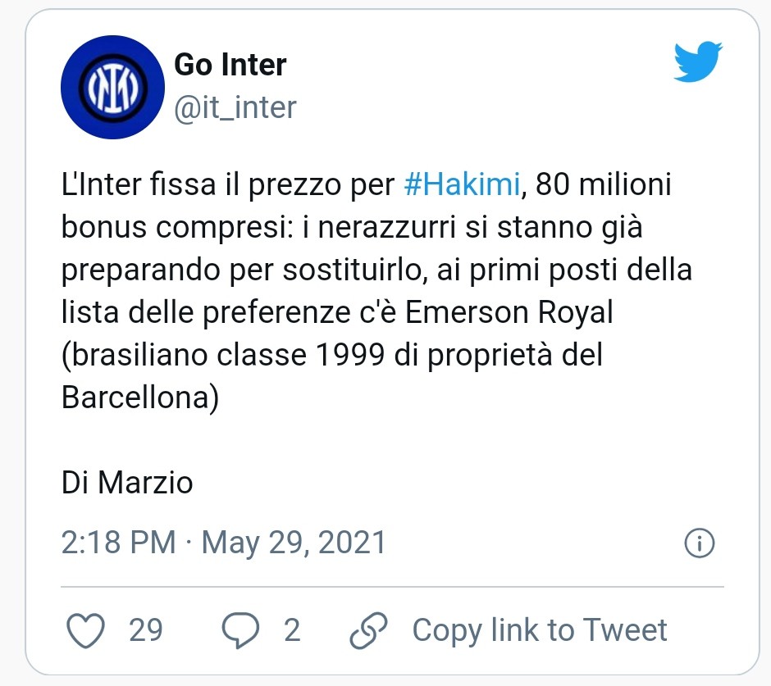Click the name Emerson Royal

(x=510, y=312)
